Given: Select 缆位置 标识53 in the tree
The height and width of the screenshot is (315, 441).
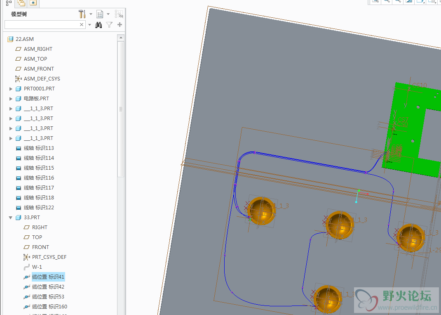Looking at the screenshot, I should click(x=48, y=297).
